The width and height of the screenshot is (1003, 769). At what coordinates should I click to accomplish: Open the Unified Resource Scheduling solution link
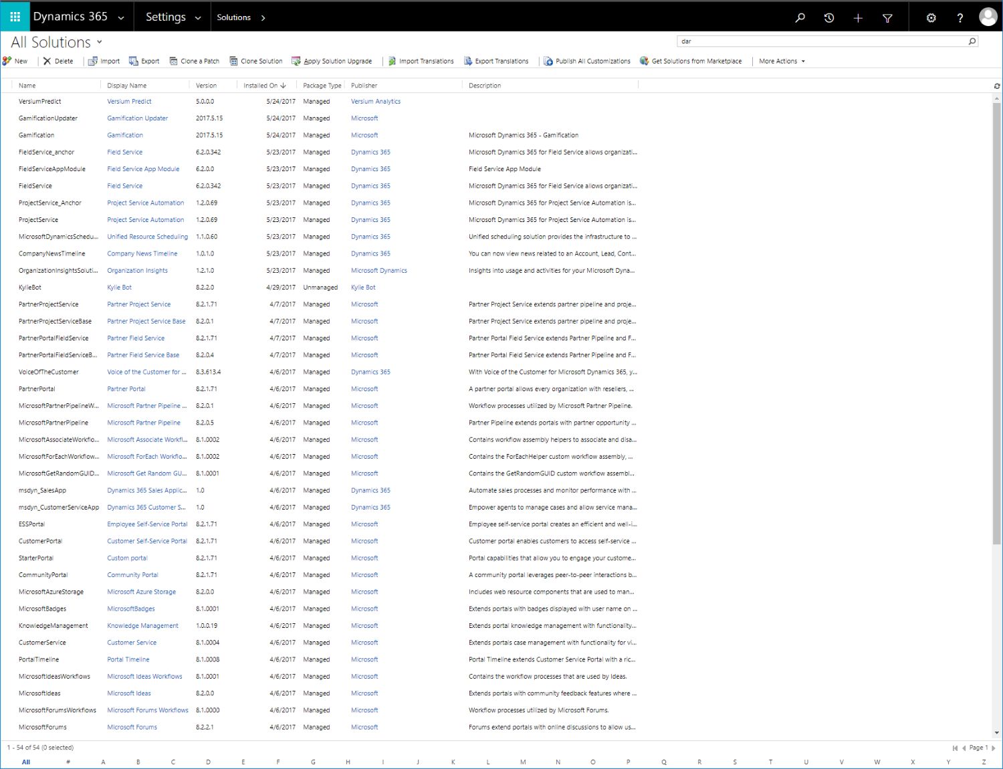148,237
